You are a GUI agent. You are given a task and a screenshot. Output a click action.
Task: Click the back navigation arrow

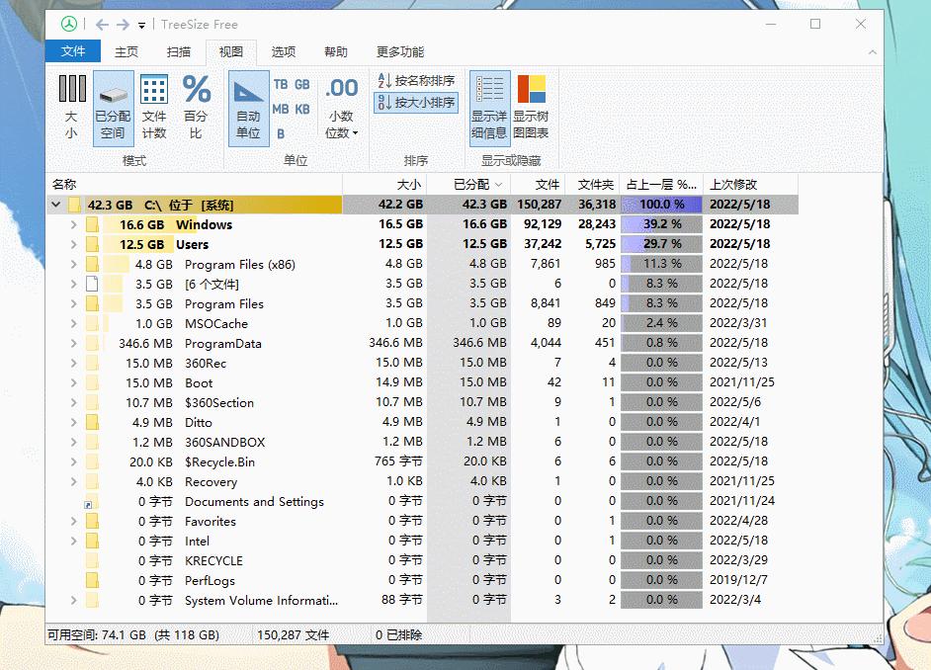coord(100,24)
